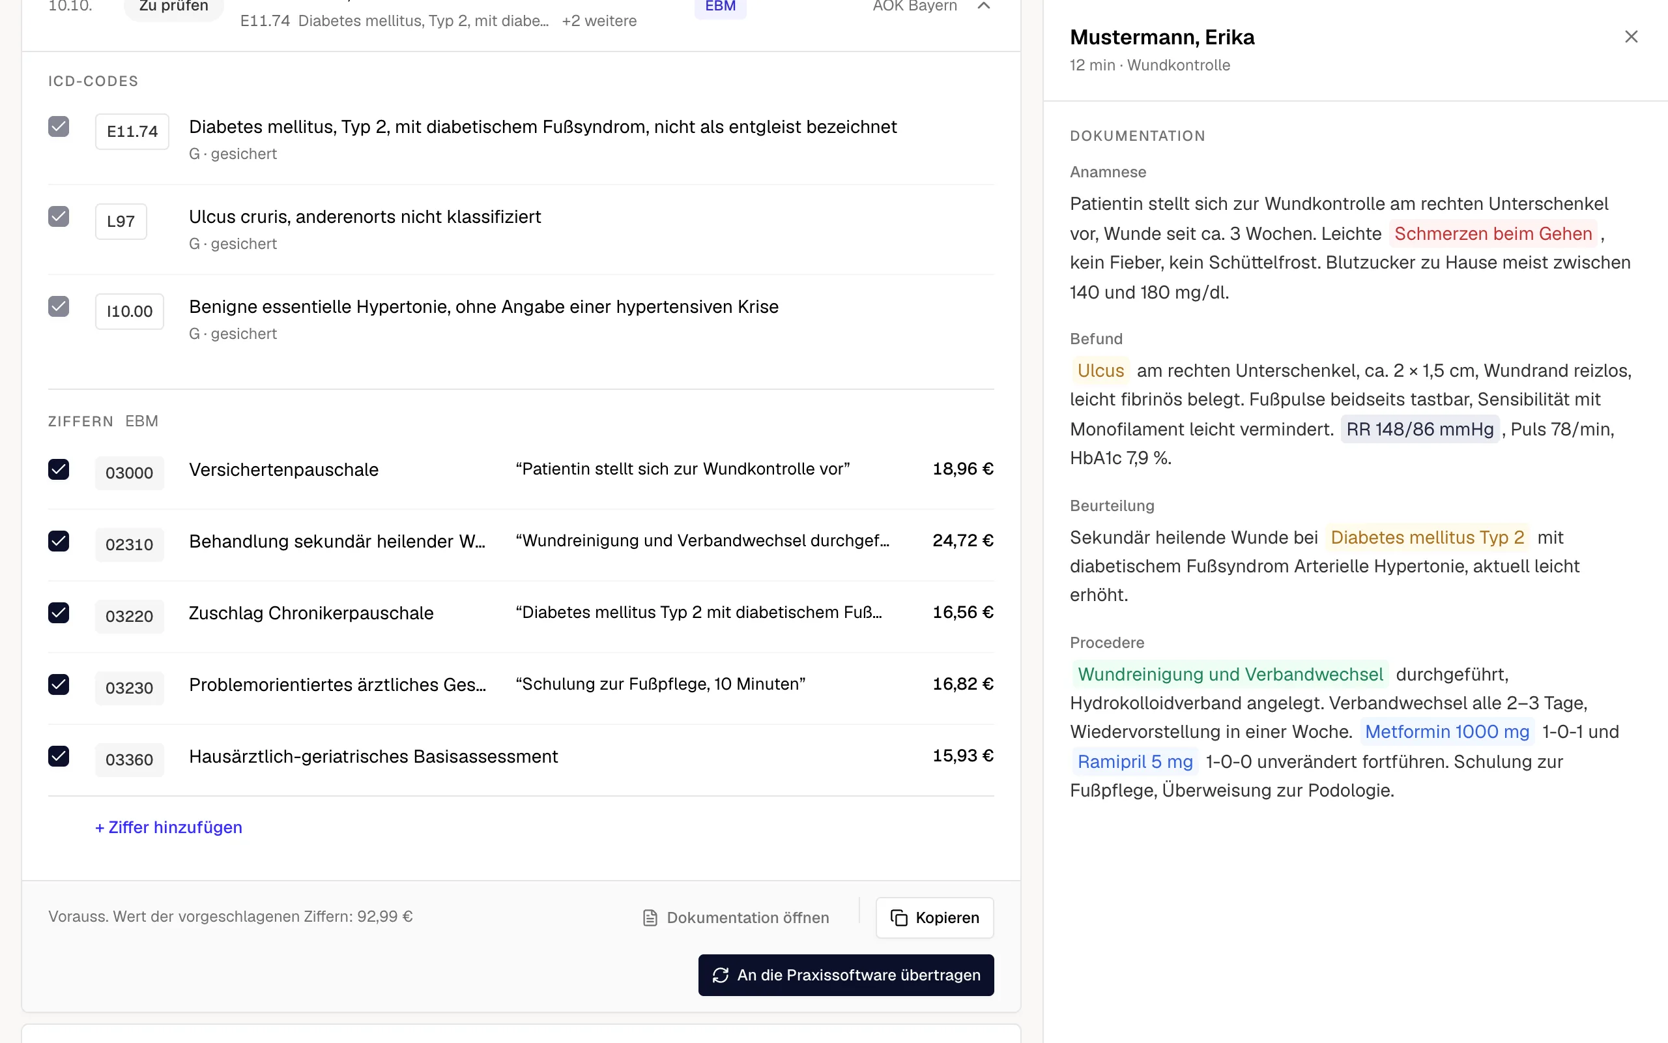This screenshot has height=1043, width=1668.
Task: Open Dokumentation öffnen link
Action: (x=736, y=917)
